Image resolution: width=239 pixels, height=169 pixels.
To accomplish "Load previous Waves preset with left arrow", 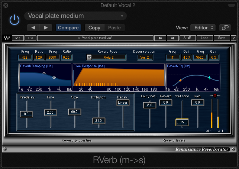I will (160, 38).
